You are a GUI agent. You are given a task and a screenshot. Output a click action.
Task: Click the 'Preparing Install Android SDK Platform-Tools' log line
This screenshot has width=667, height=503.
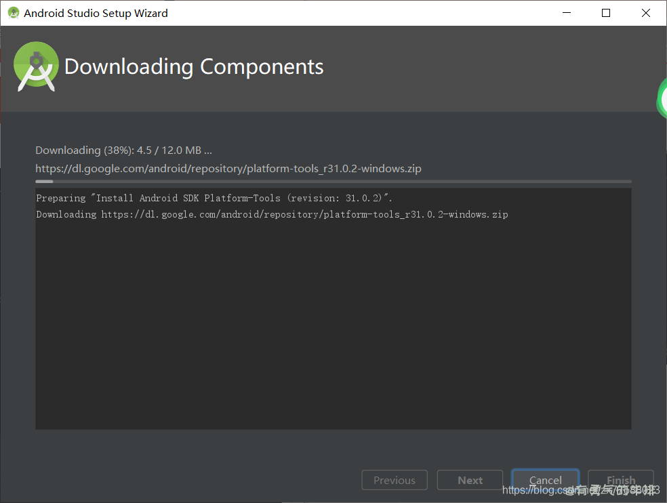214,198
